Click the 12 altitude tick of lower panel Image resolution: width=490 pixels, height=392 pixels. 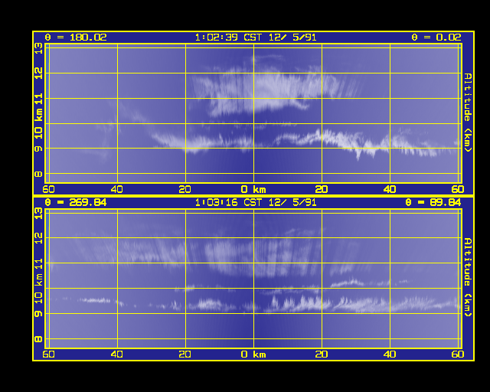pyautogui.click(x=38, y=238)
